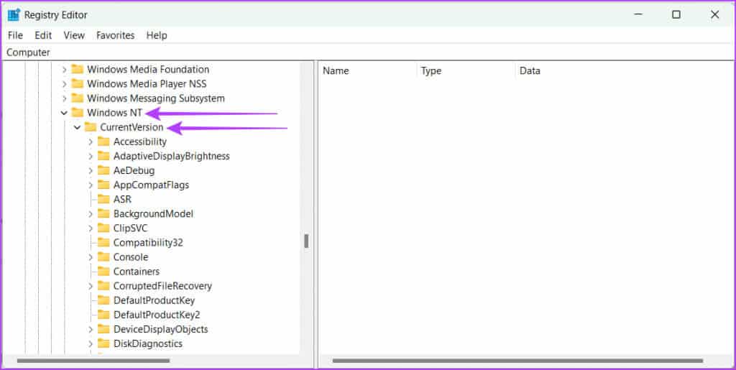736x370 pixels.
Task: Click the DefaultProductKey folder icon
Action: click(x=103, y=300)
